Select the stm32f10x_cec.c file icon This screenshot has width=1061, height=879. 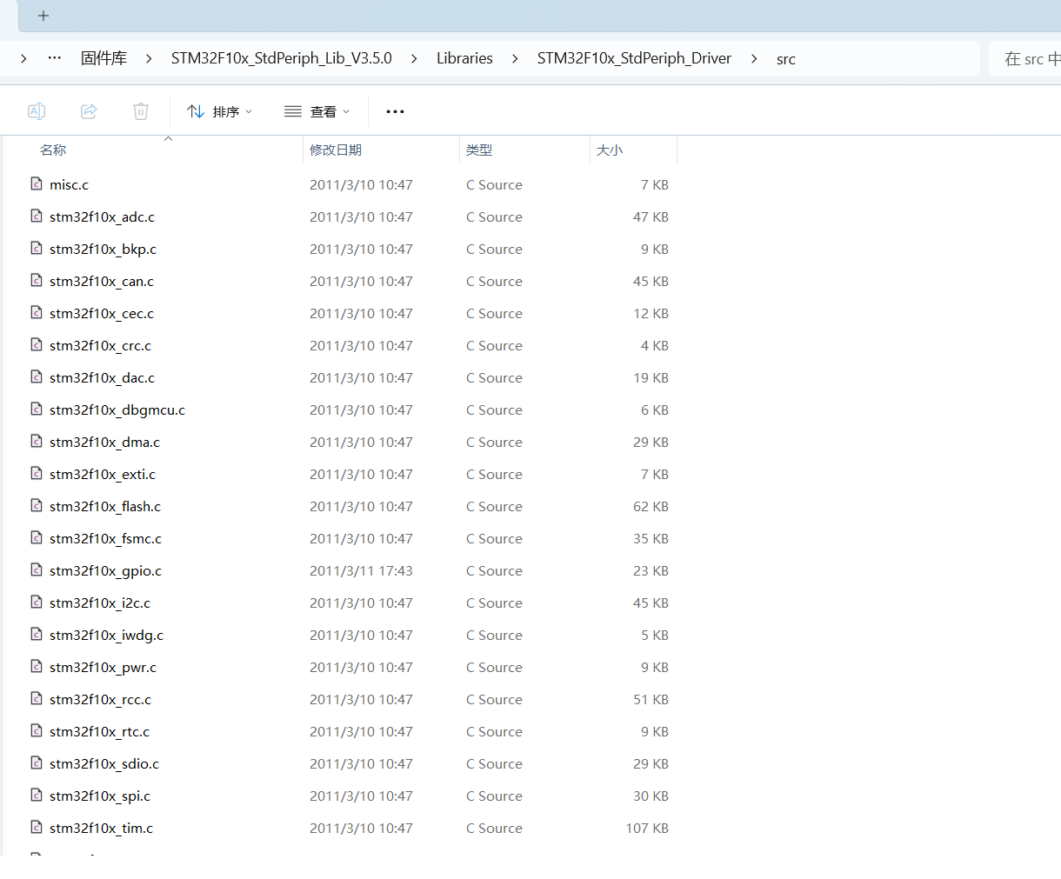tap(37, 312)
